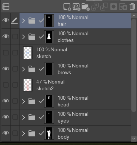Click the Apply mask to layer icon
Viewport: 137px width, 145px height.
click(123, 7)
